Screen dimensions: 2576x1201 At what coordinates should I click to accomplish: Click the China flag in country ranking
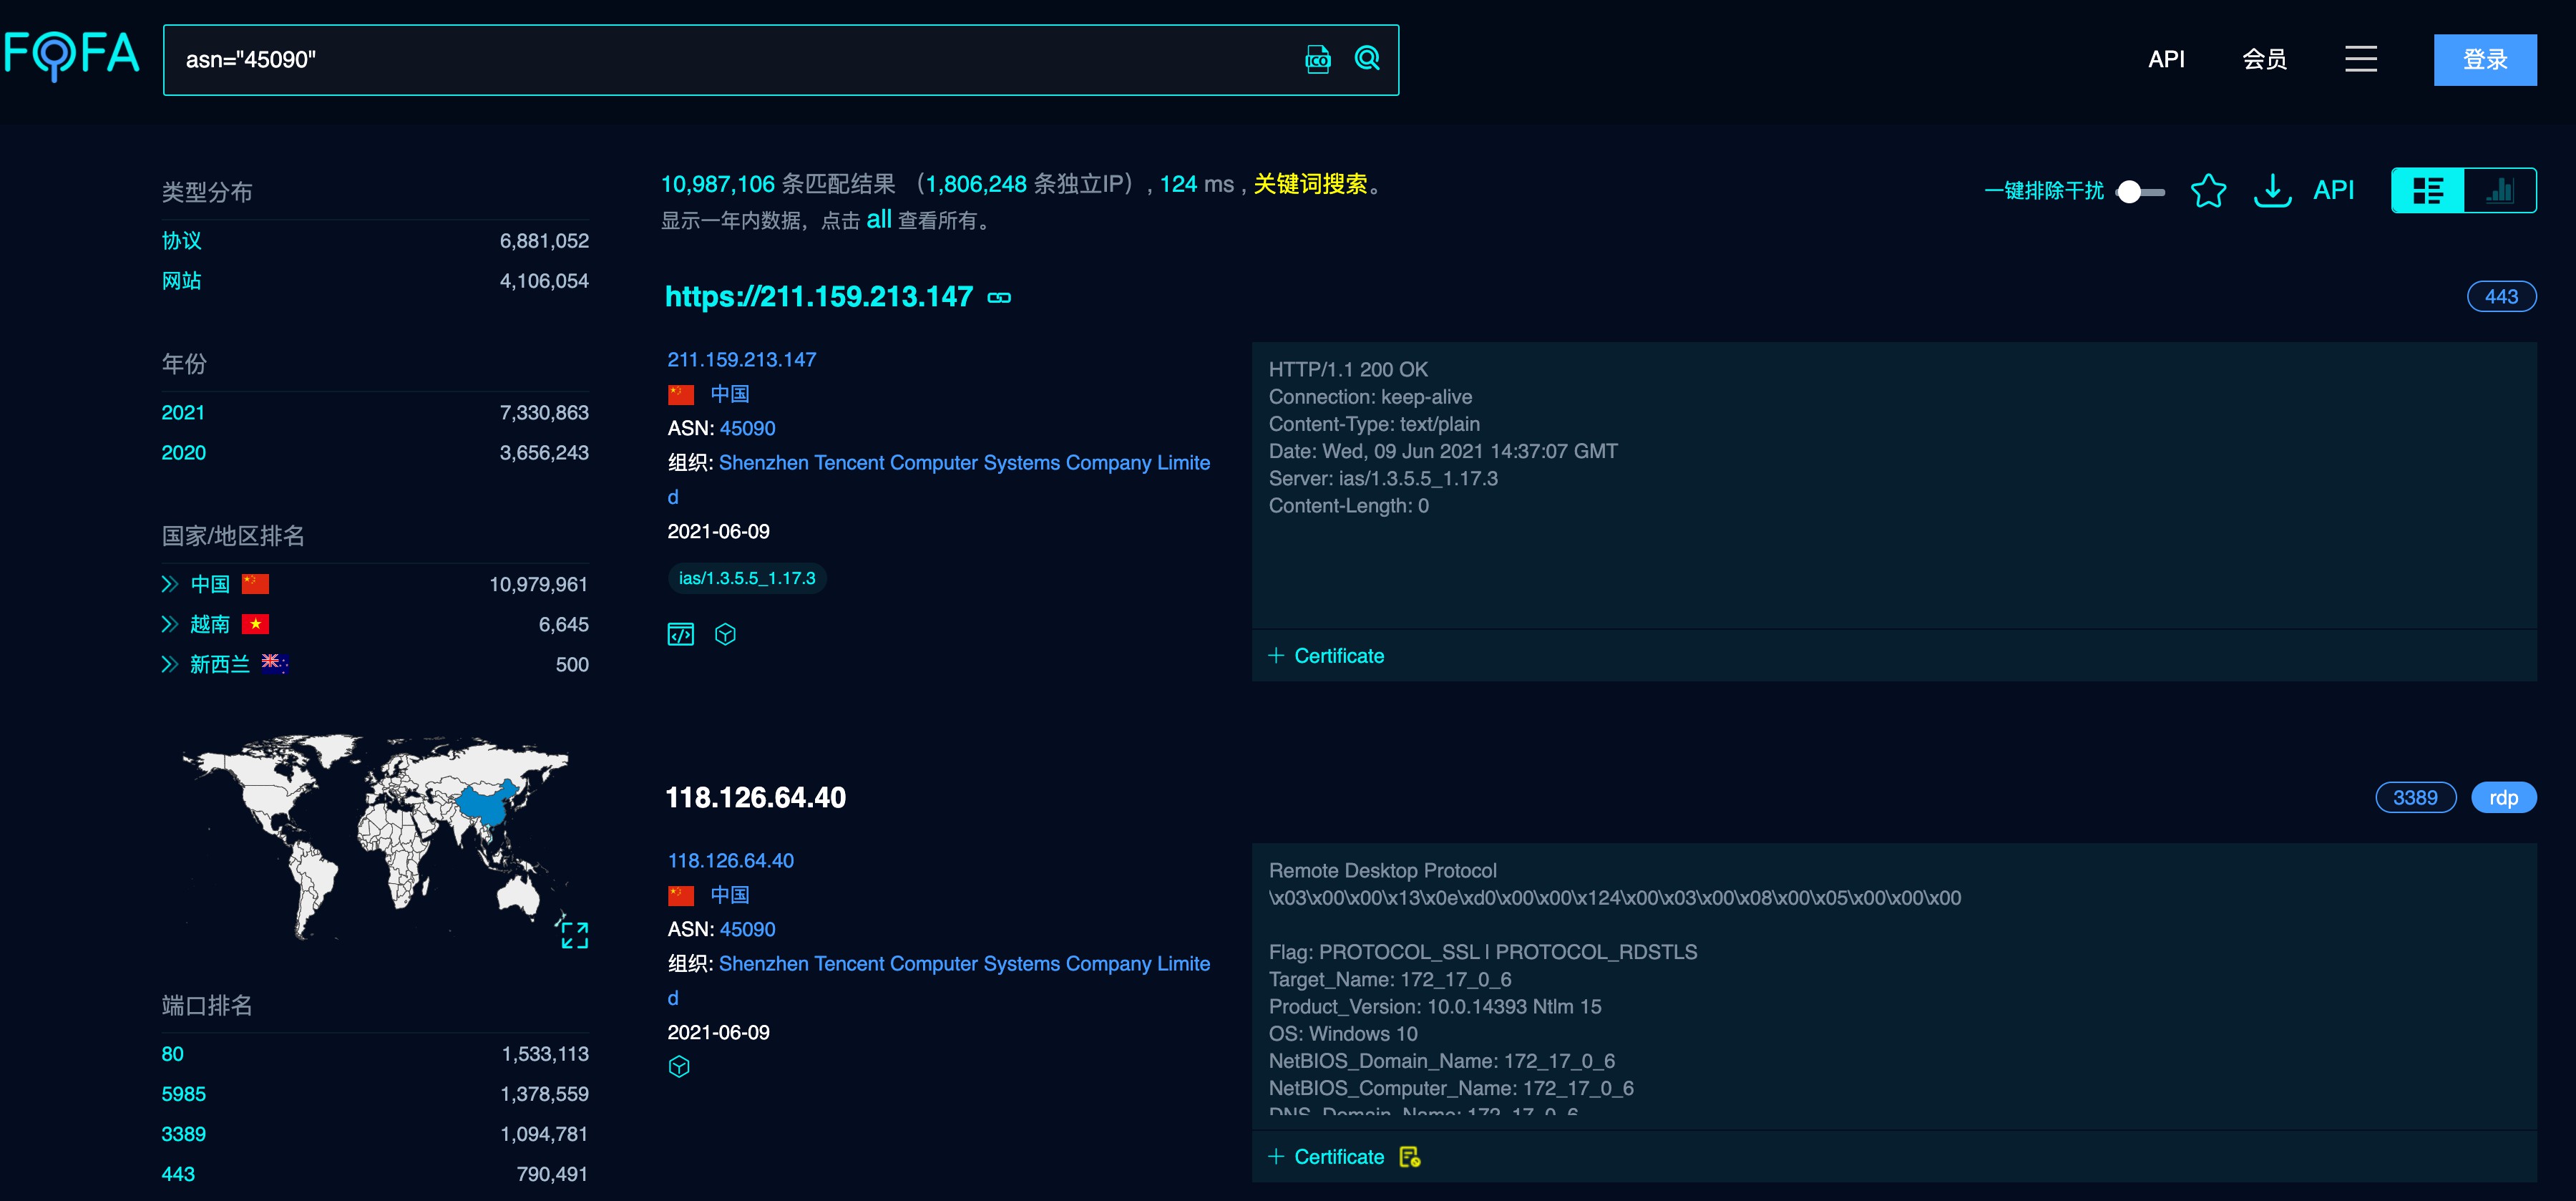[255, 584]
